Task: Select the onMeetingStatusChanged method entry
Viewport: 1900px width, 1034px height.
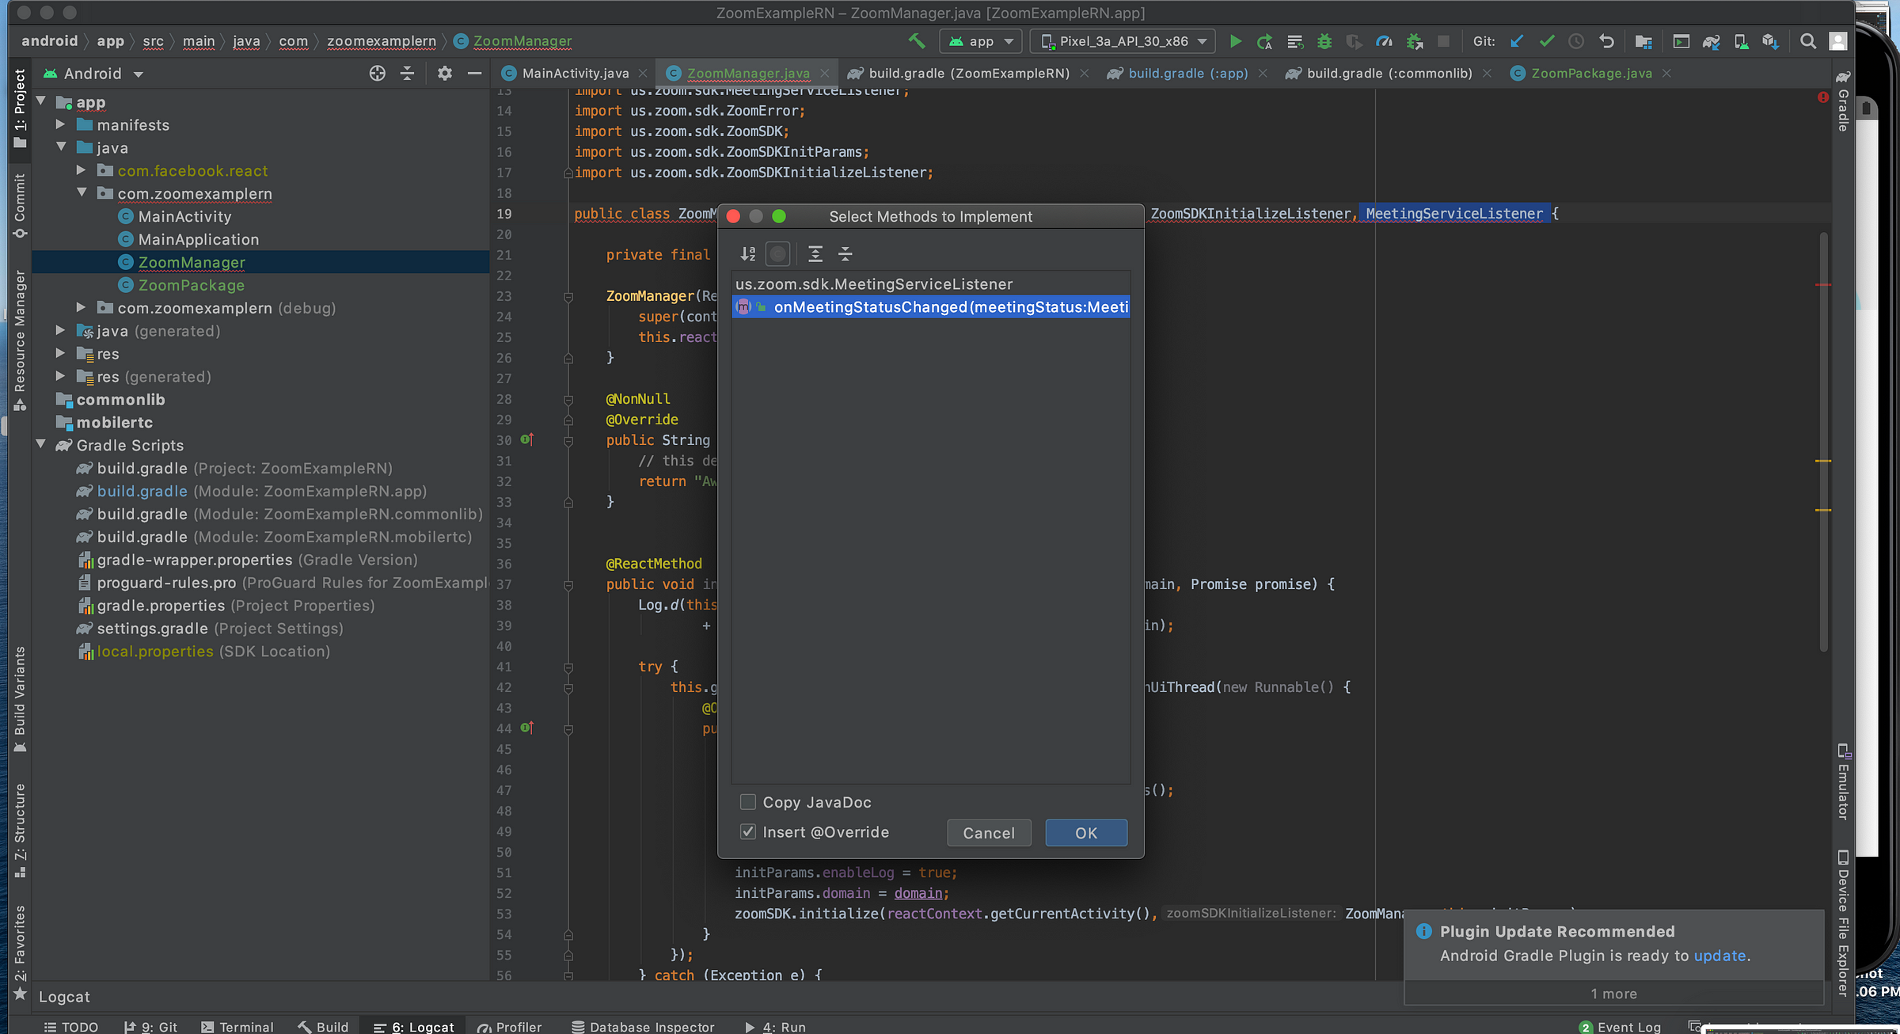Action: 950,306
